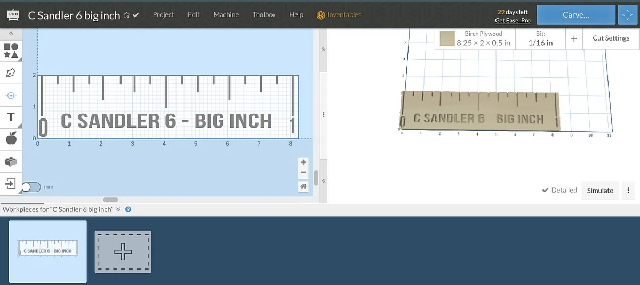Open the Apps lego brick tool
Screen dimensions: 640x285
11,161
